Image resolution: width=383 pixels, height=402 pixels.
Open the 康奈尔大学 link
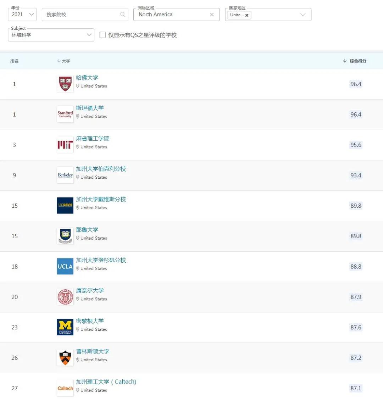[x=90, y=290]
